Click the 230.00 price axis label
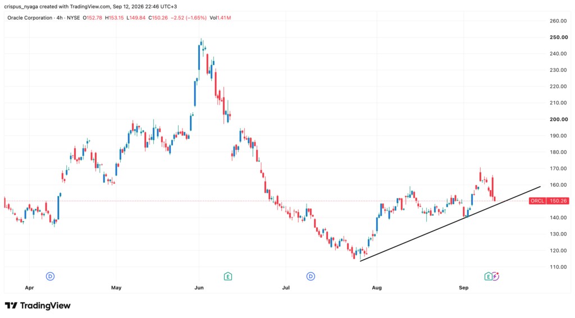The width and height of the screenshot is (575, 318). (558, 70)
